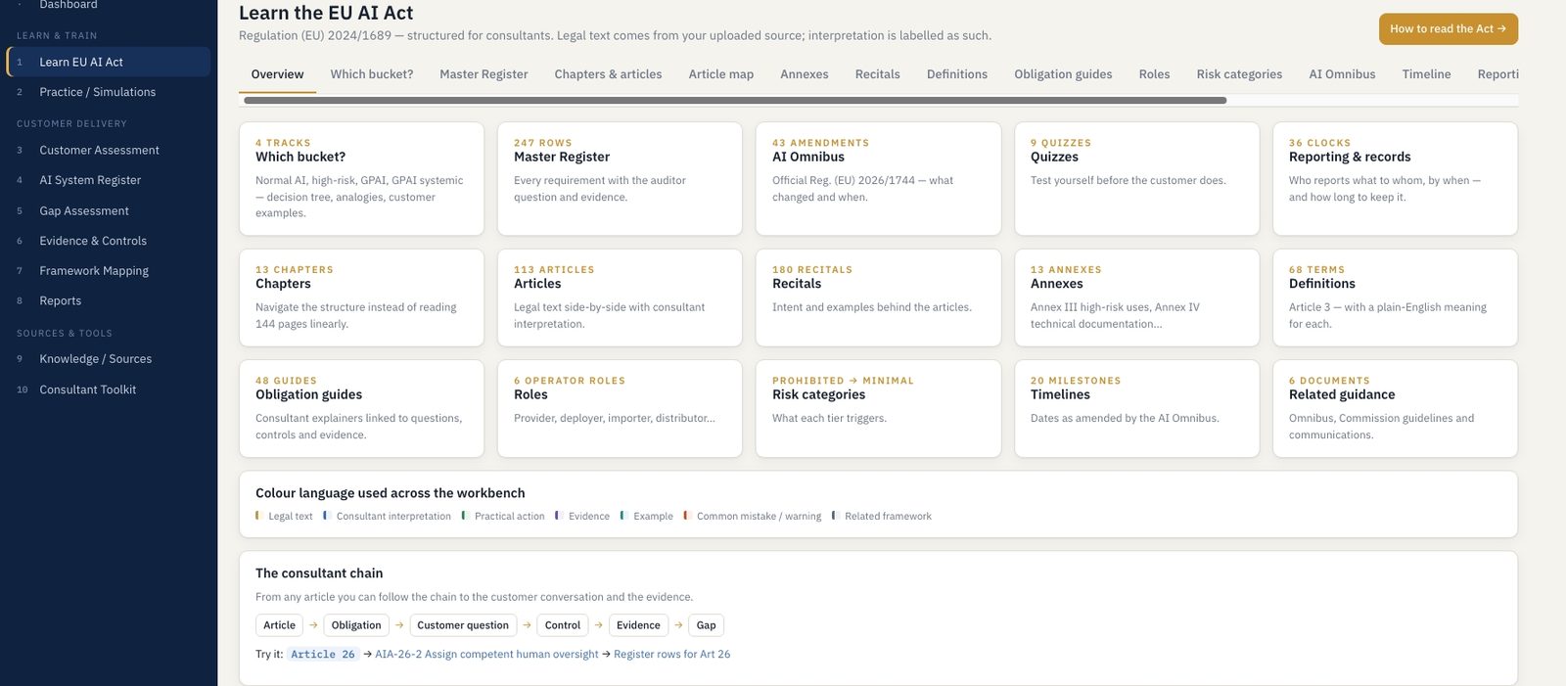Click the Related framework legend label
Viewport: 1566px width, 686px height.
888,516
